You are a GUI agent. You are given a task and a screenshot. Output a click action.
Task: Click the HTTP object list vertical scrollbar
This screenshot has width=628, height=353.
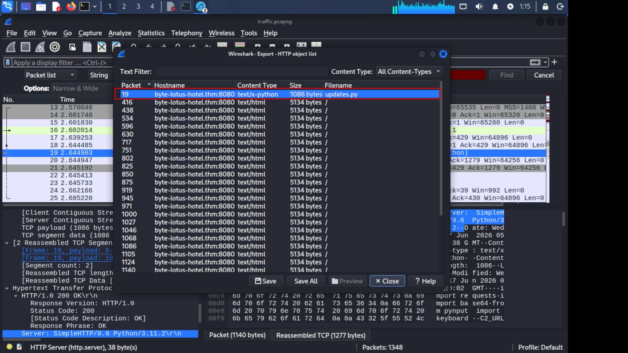(441, 148)
